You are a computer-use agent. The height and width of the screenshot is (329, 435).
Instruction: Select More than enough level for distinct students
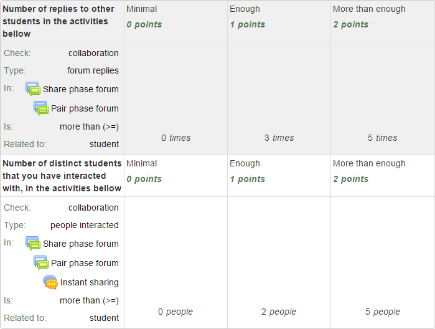pos(383,176)
